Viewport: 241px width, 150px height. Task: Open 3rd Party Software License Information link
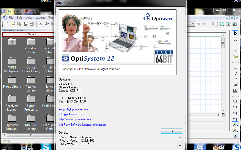[82, 125]
